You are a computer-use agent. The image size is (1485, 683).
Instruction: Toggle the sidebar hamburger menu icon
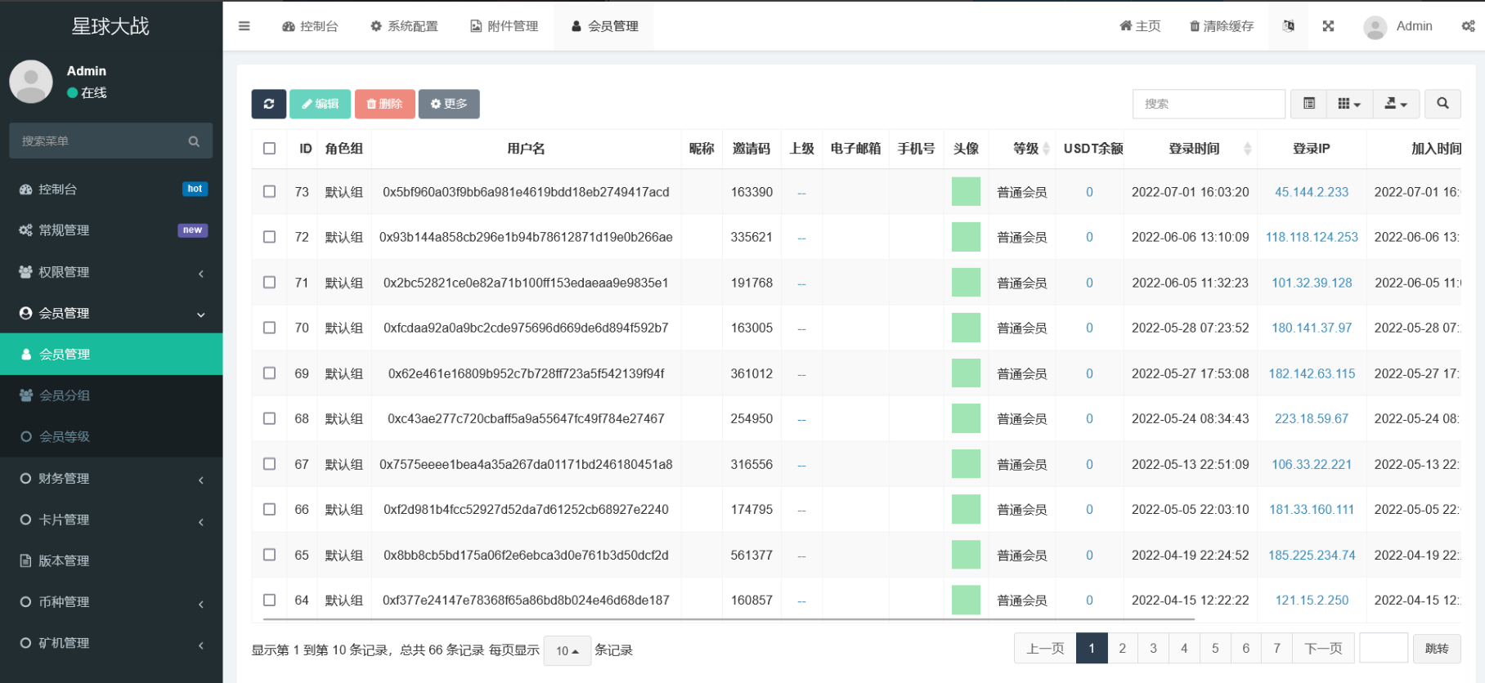point(244,26)
